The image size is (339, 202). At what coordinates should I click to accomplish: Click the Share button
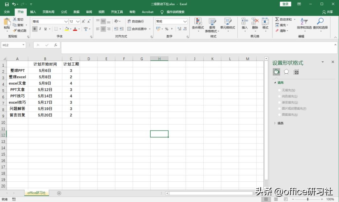point(328,12)
